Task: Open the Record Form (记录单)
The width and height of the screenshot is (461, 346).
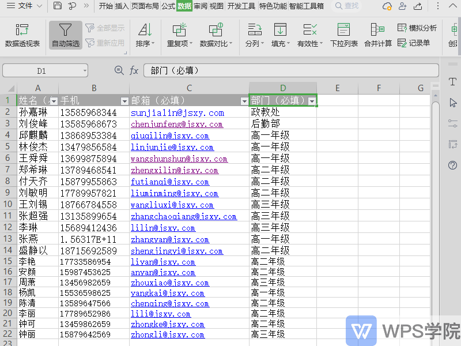Action: [x=414, y=43]
